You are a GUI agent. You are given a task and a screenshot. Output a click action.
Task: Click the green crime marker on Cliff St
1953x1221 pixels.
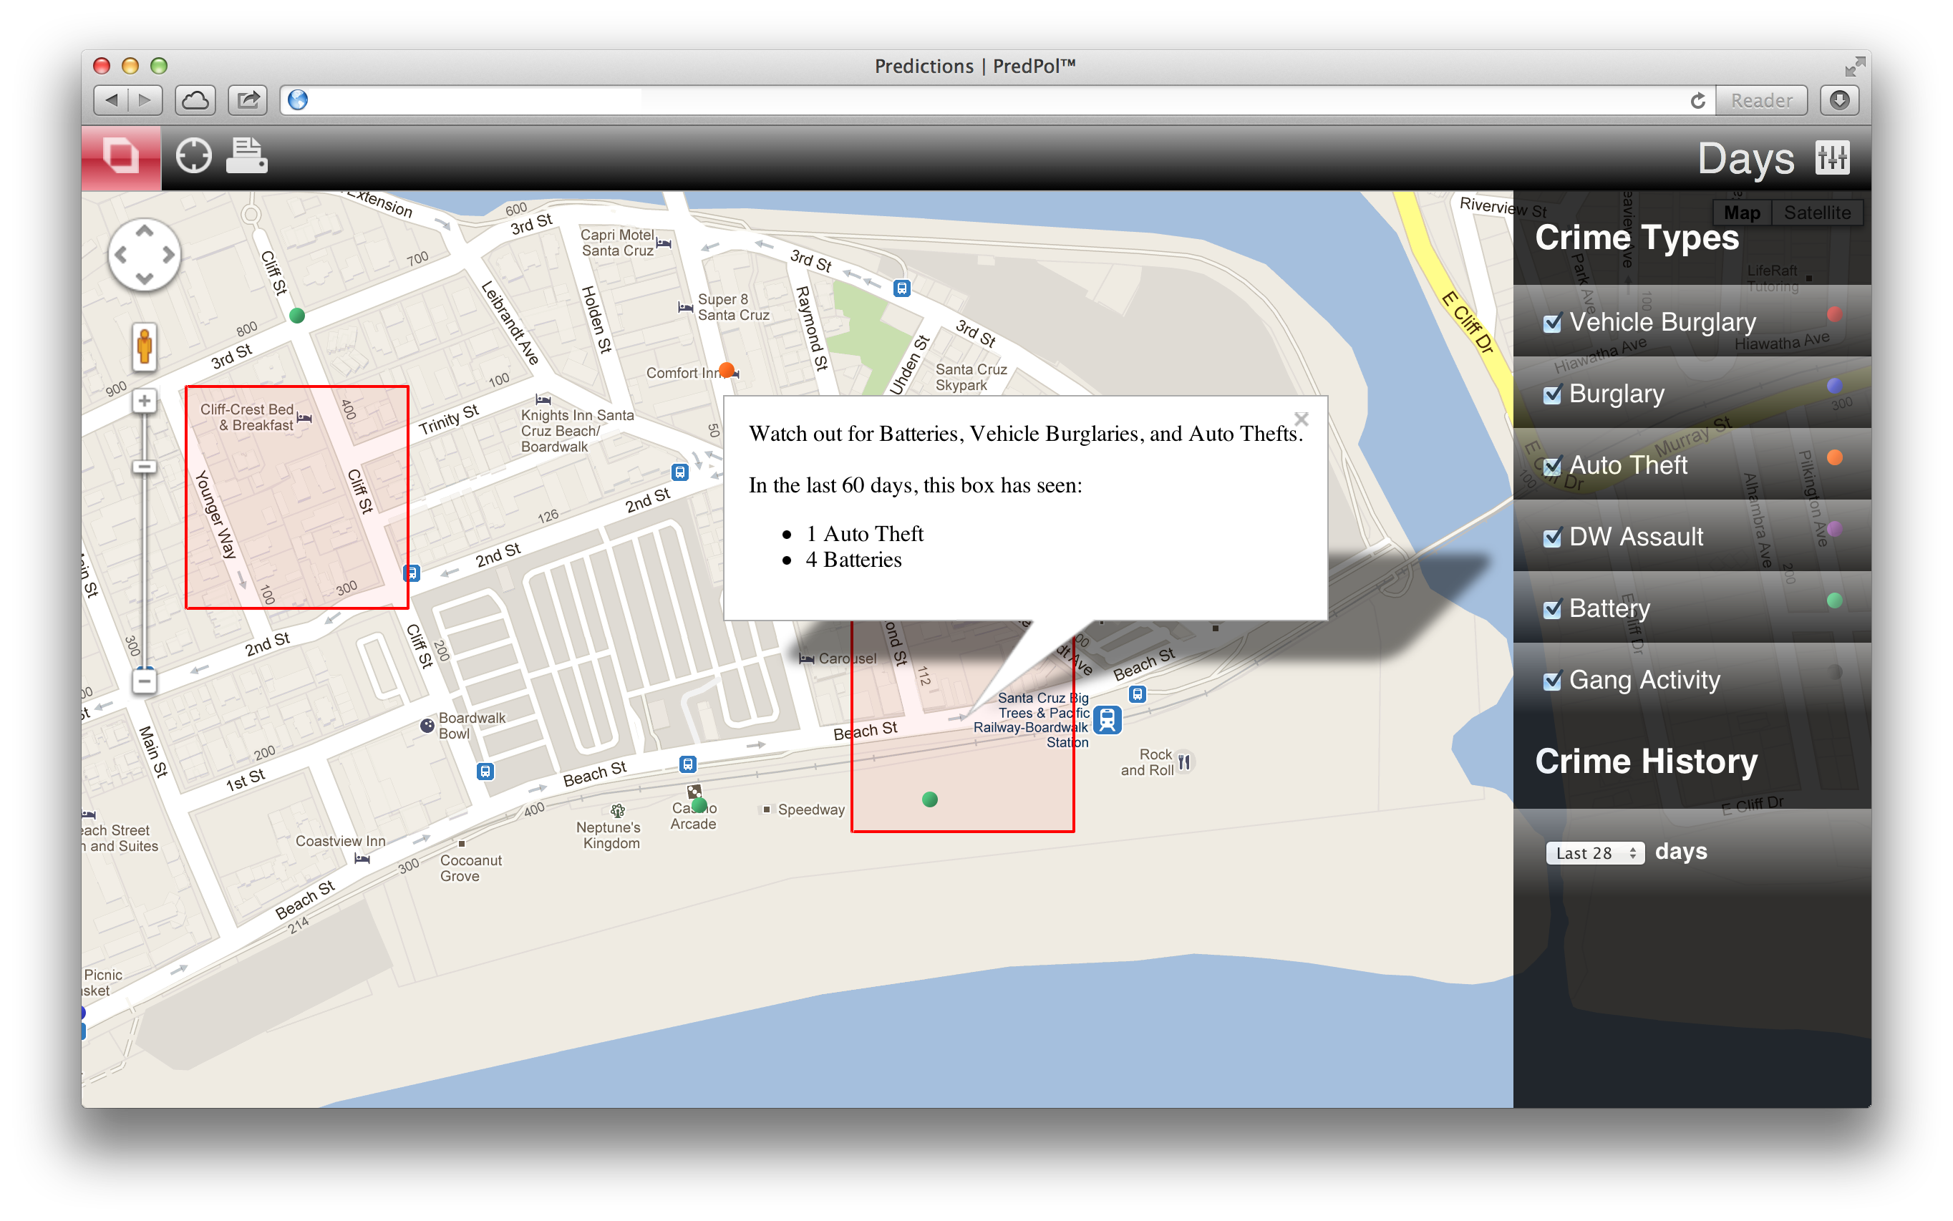(x=297, y=316)
